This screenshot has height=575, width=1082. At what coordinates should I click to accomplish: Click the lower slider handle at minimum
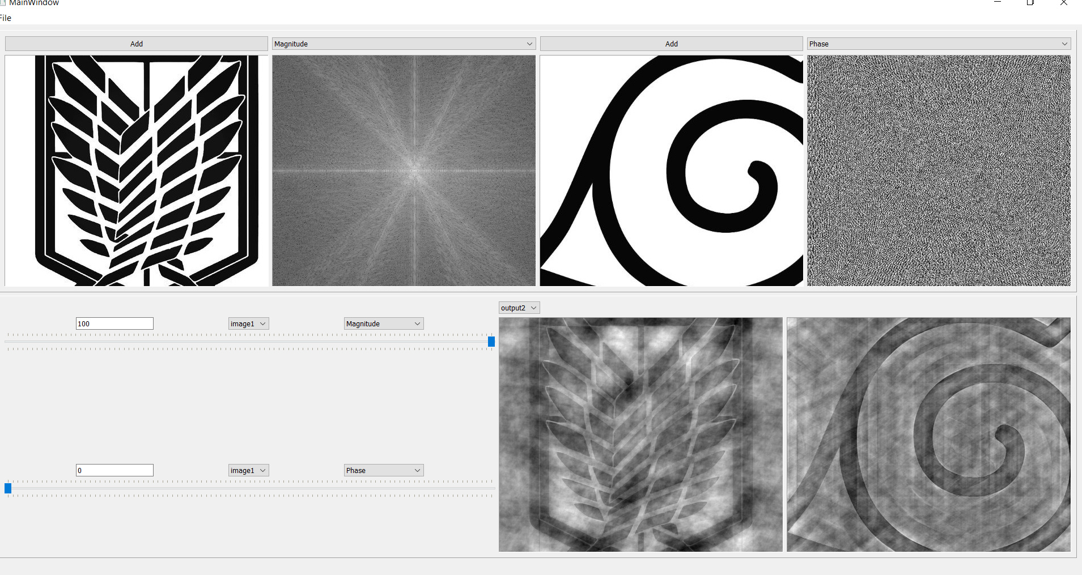click(8, 488)
